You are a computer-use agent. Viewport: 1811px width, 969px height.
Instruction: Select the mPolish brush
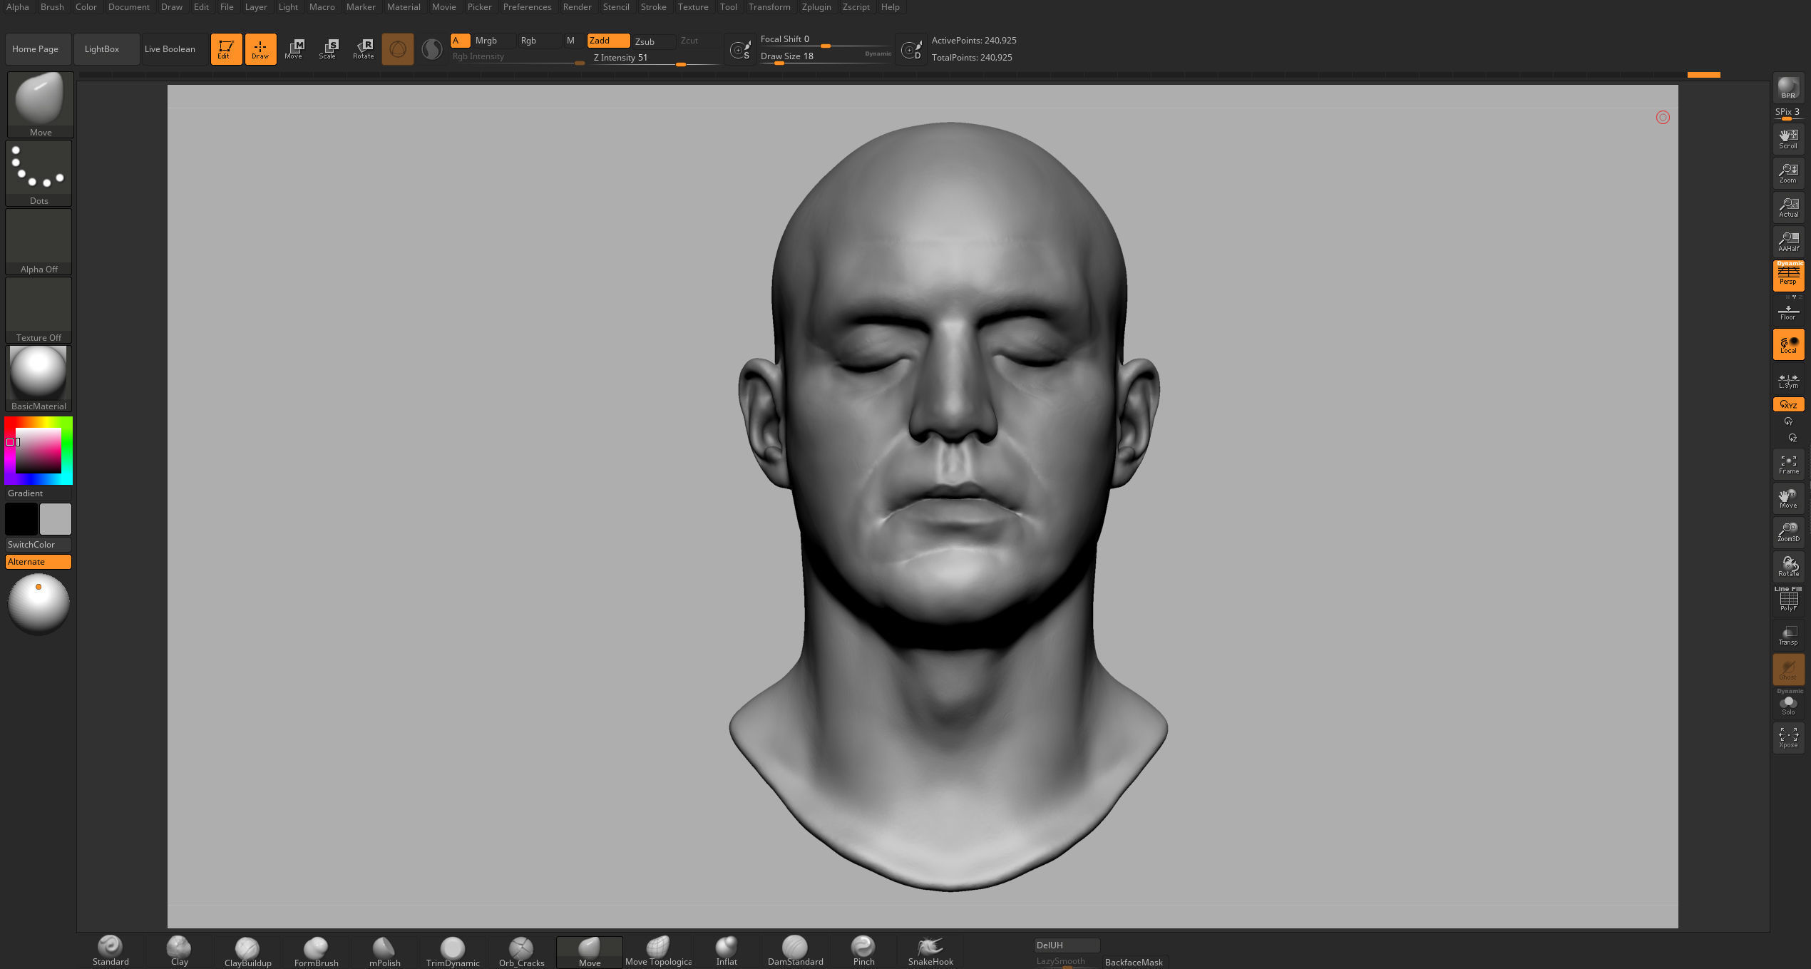(x=384, y=951)
